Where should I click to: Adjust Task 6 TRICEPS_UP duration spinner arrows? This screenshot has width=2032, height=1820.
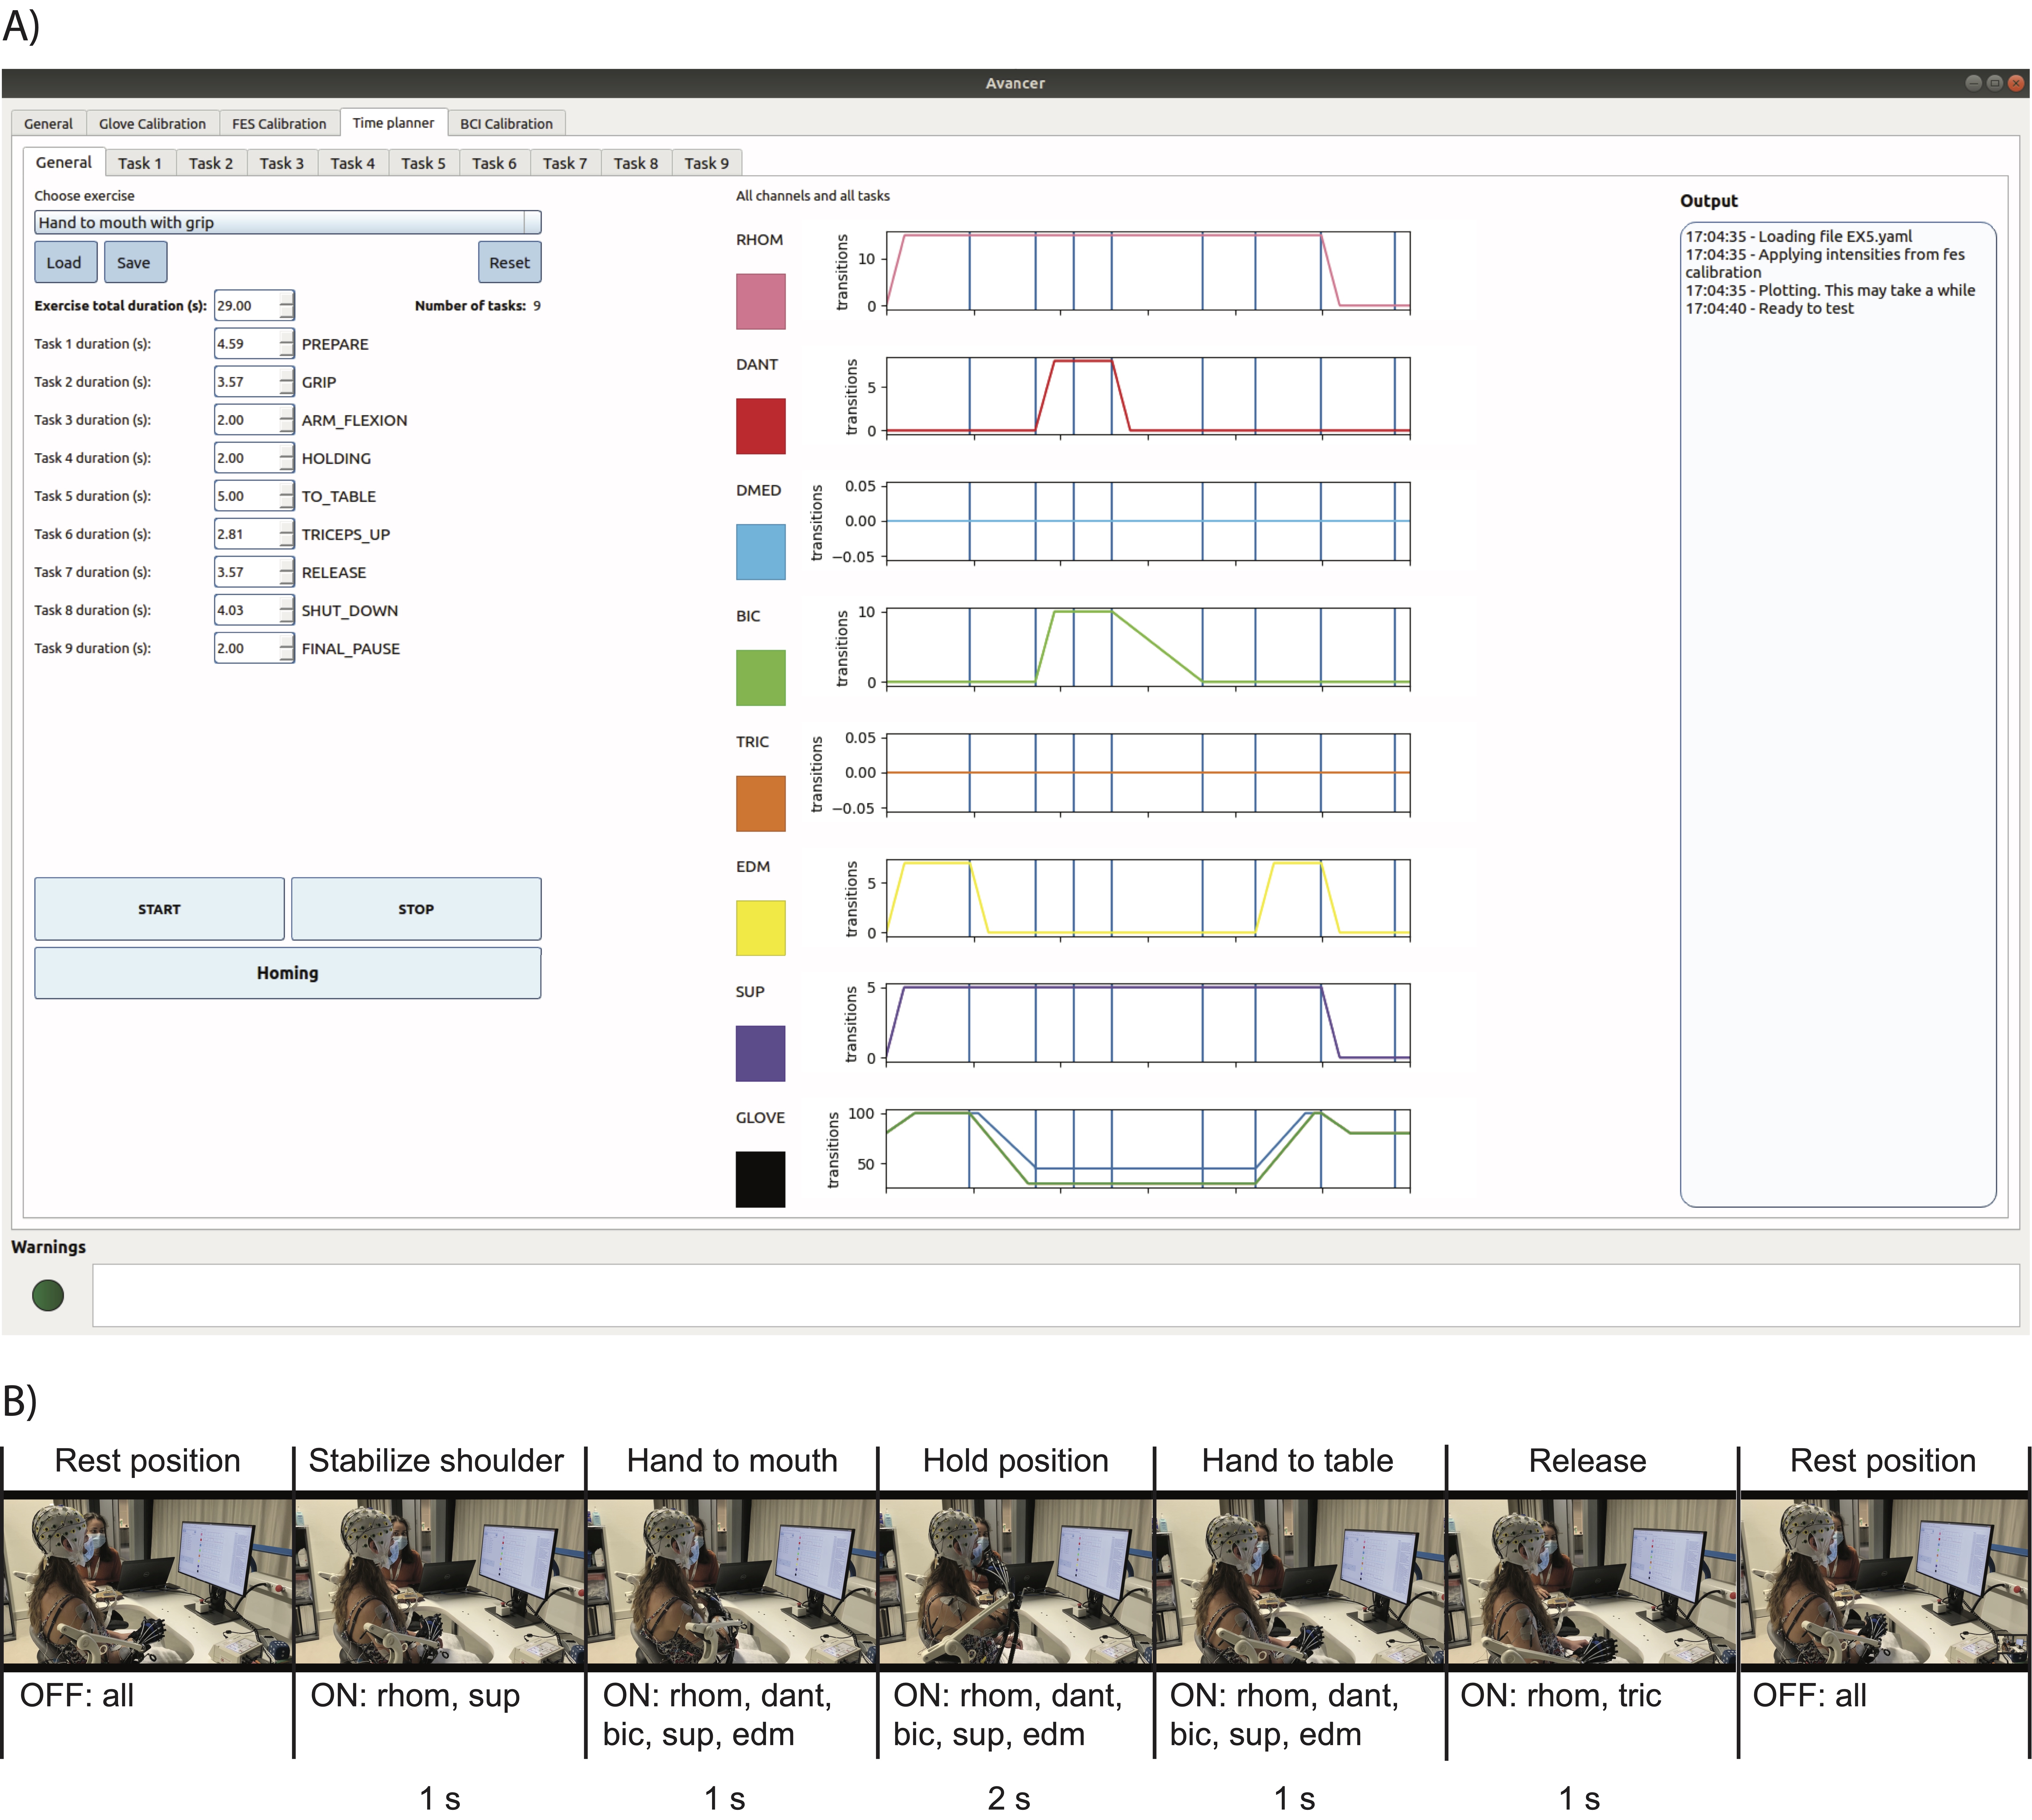tap(287, 534)
